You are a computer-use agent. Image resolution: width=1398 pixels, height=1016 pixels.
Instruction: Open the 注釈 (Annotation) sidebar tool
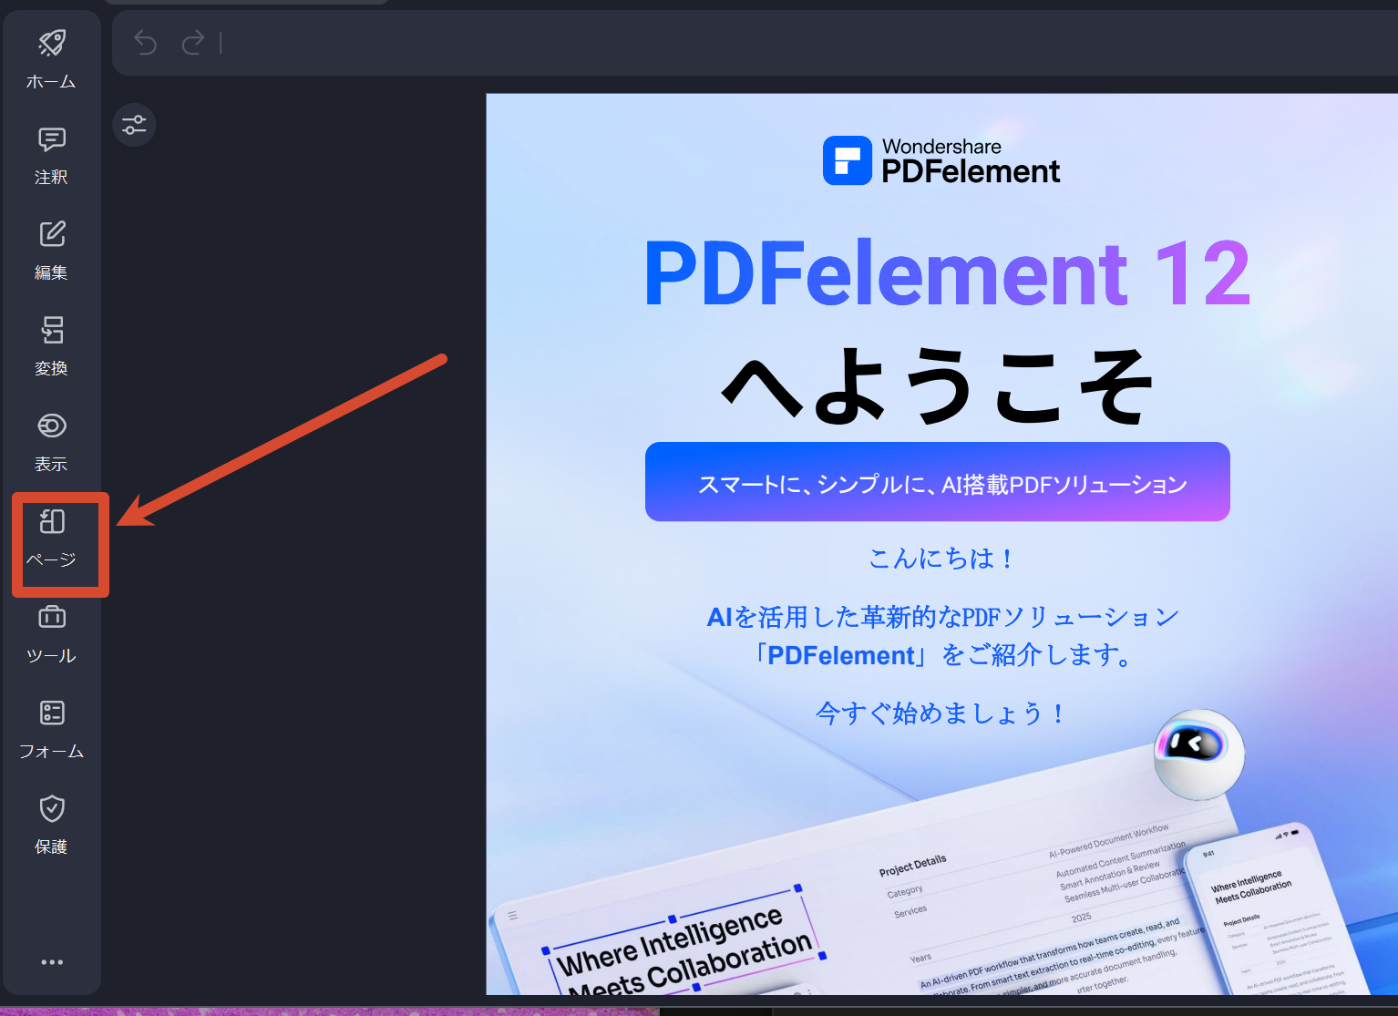pos(52,156)
